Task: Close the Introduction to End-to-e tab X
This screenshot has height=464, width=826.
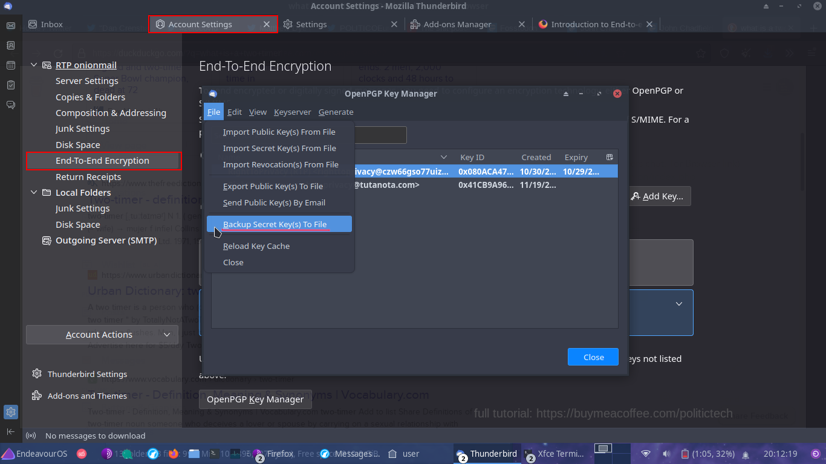Action: [649, 25]
